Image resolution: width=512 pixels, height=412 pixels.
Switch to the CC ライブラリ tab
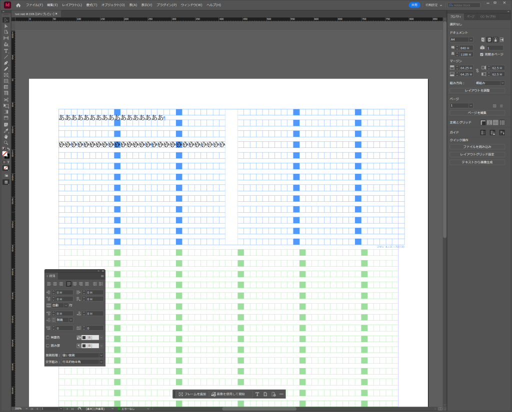(x=488, y=16)
